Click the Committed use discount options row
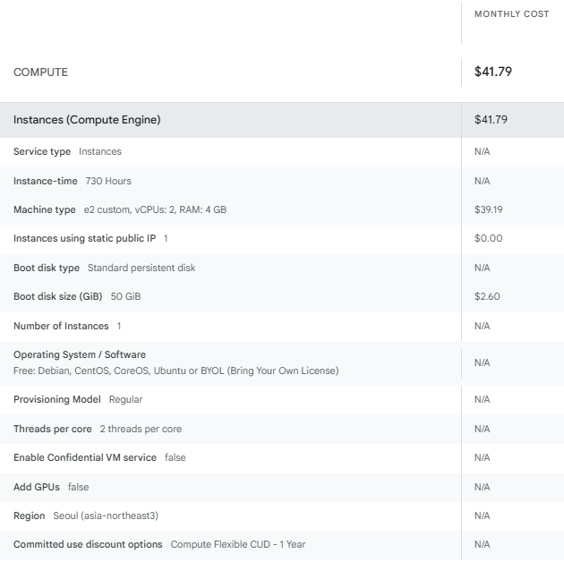 (282, 545)
